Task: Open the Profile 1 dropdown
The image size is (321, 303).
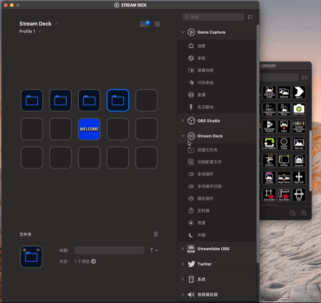Action: (40, 32)
